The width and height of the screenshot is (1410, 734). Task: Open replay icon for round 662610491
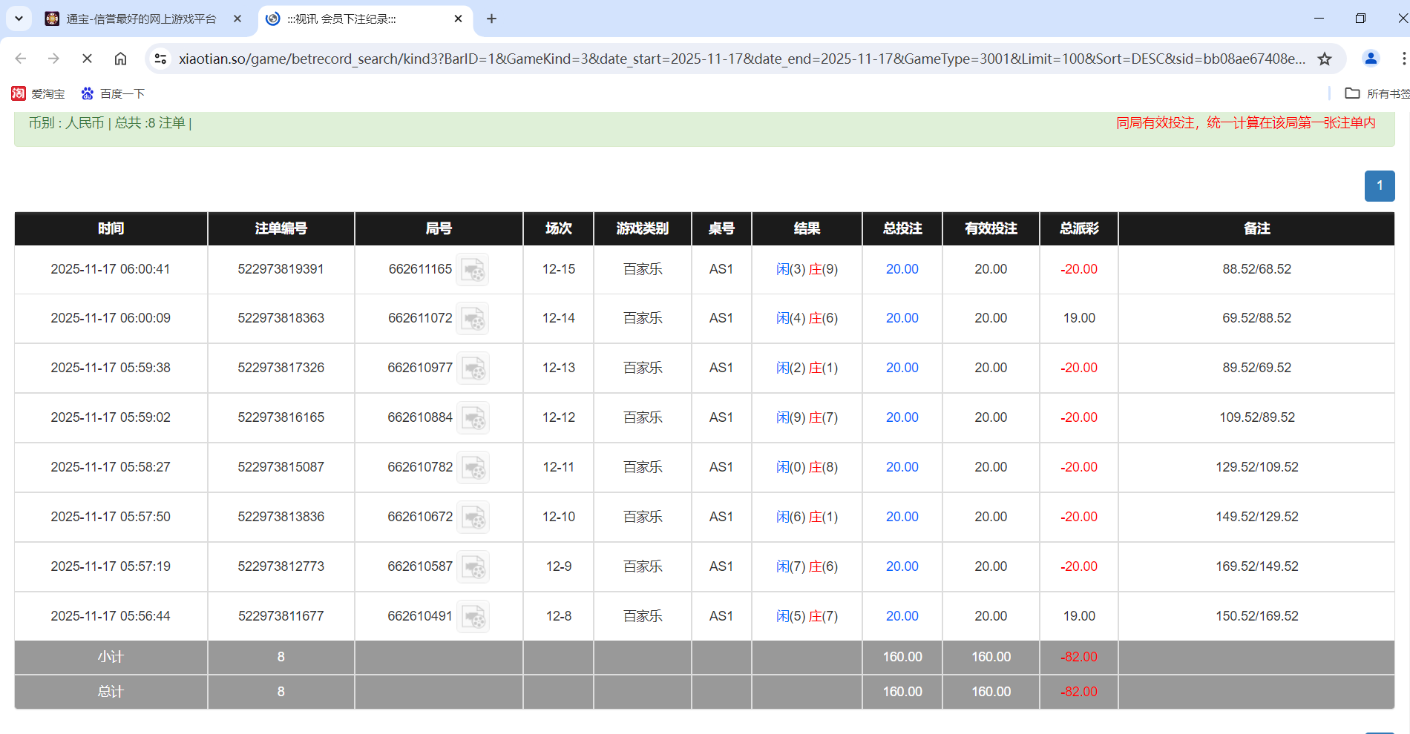point(472,617)
